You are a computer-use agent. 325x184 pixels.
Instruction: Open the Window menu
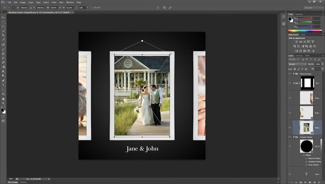70,2
